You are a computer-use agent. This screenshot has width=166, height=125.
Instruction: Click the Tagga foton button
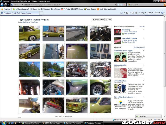[98, 20]
